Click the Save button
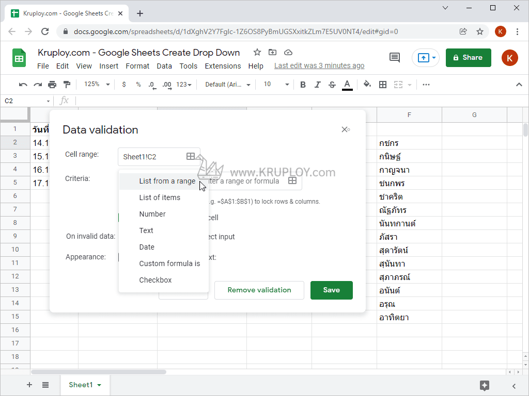This screenshot has height=396, width=529. pos(331,290)
